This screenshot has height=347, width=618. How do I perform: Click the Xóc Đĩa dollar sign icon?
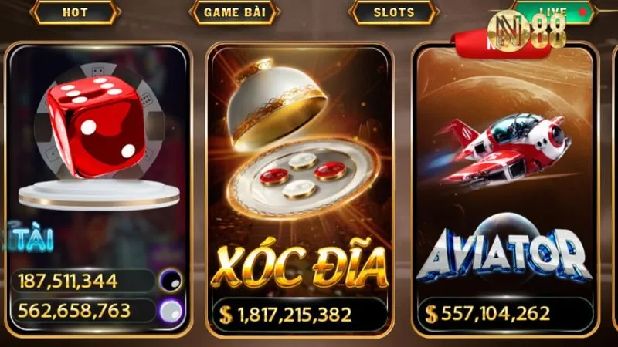226,315
